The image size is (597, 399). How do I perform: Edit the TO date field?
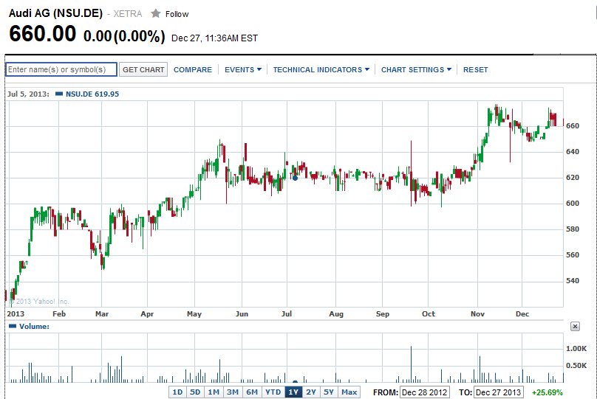(x=498, y=392)
